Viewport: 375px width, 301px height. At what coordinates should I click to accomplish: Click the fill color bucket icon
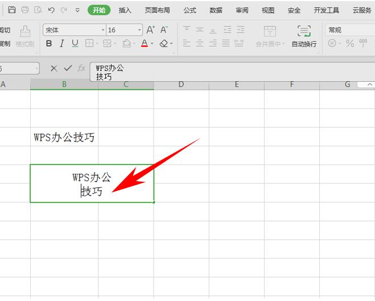point(126,43)
